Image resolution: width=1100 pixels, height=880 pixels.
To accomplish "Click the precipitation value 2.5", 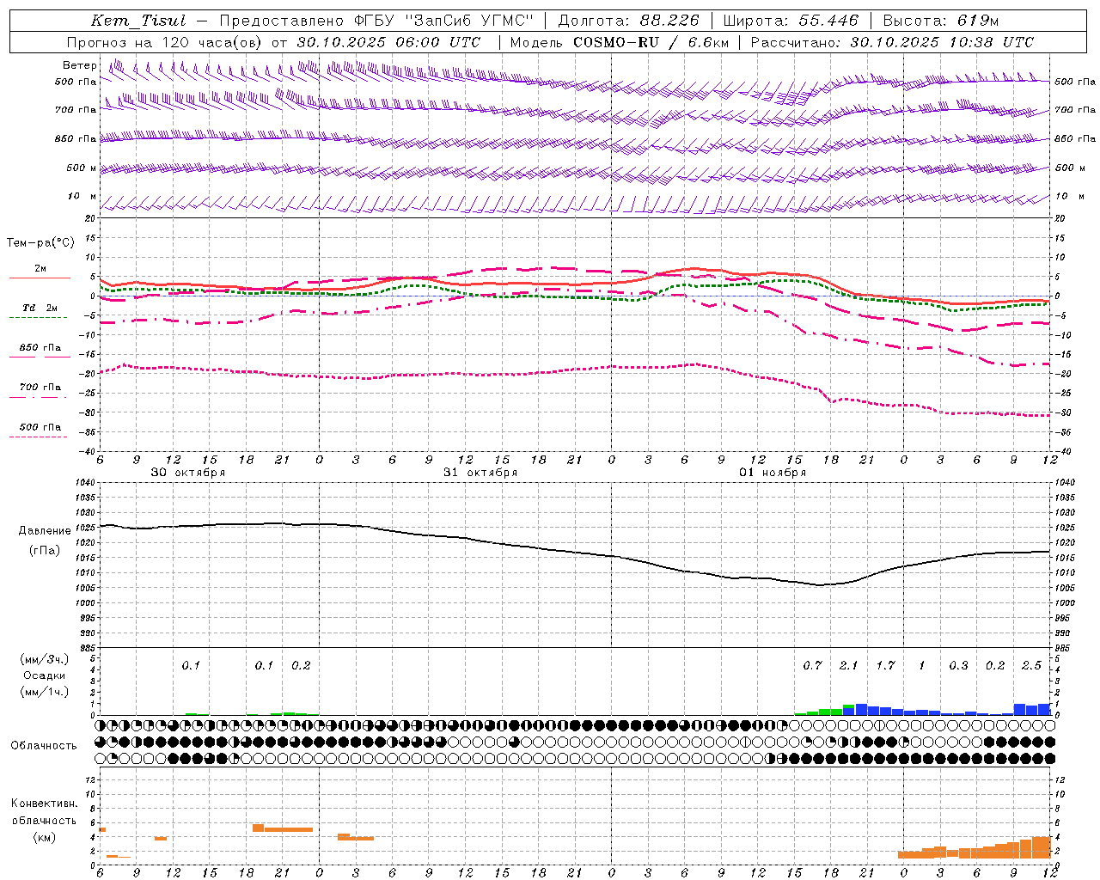I will [x=1031, y=665].
